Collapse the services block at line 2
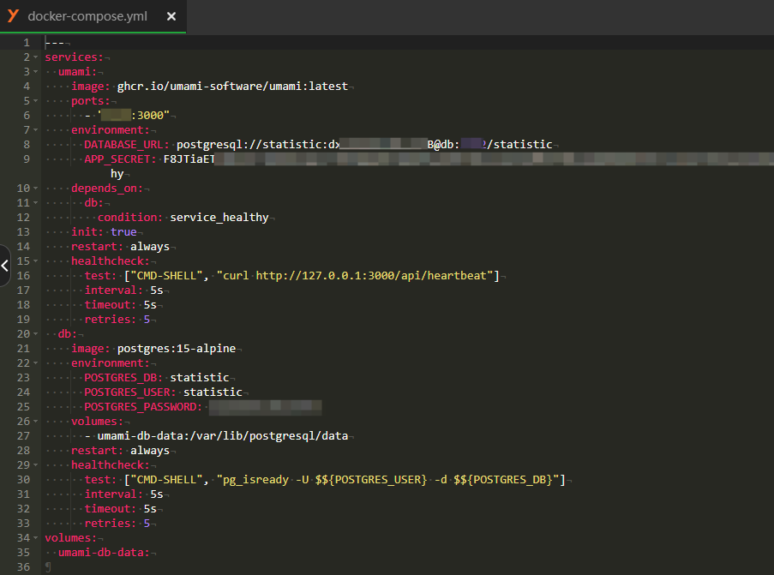Image resolution: width=774 pixels, height=575 pixels. [x=35, y=57]
